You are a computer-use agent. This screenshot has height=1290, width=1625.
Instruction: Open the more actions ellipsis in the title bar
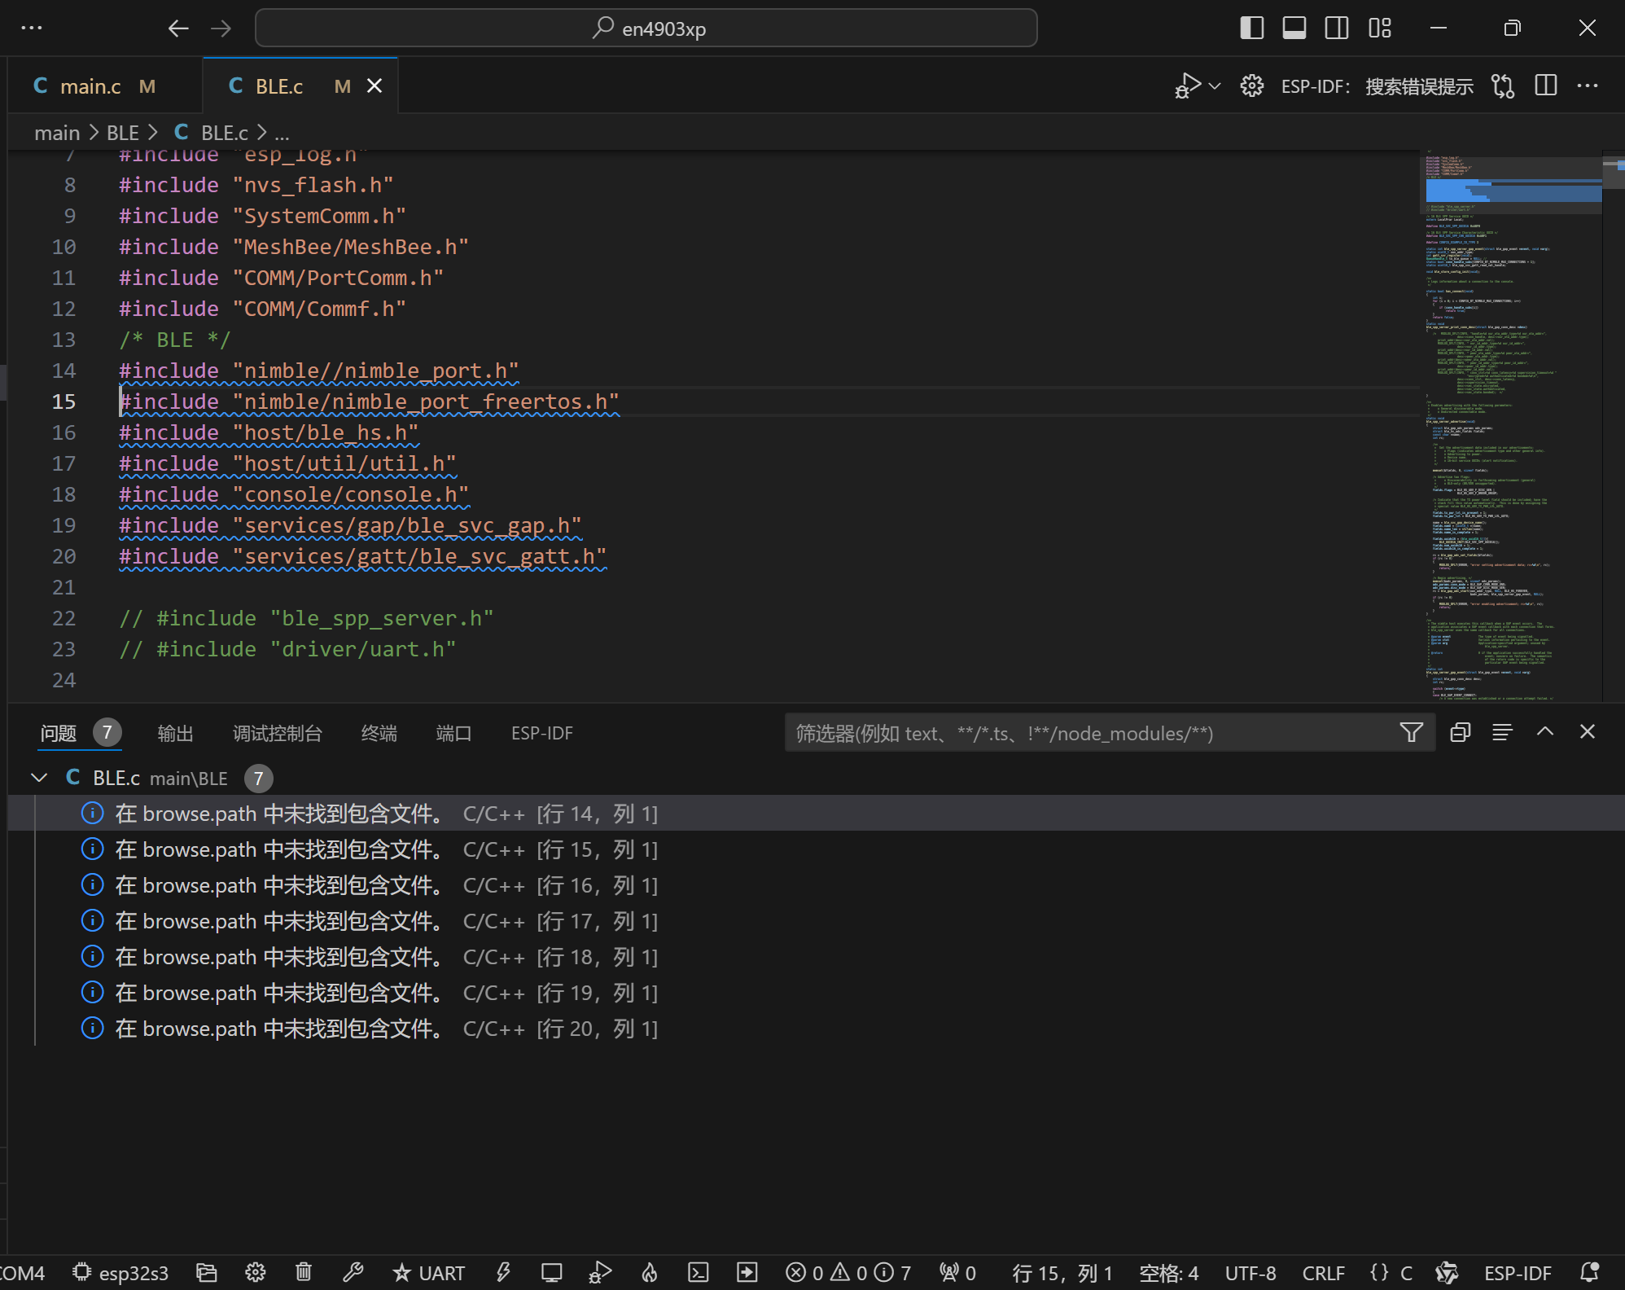32,28
